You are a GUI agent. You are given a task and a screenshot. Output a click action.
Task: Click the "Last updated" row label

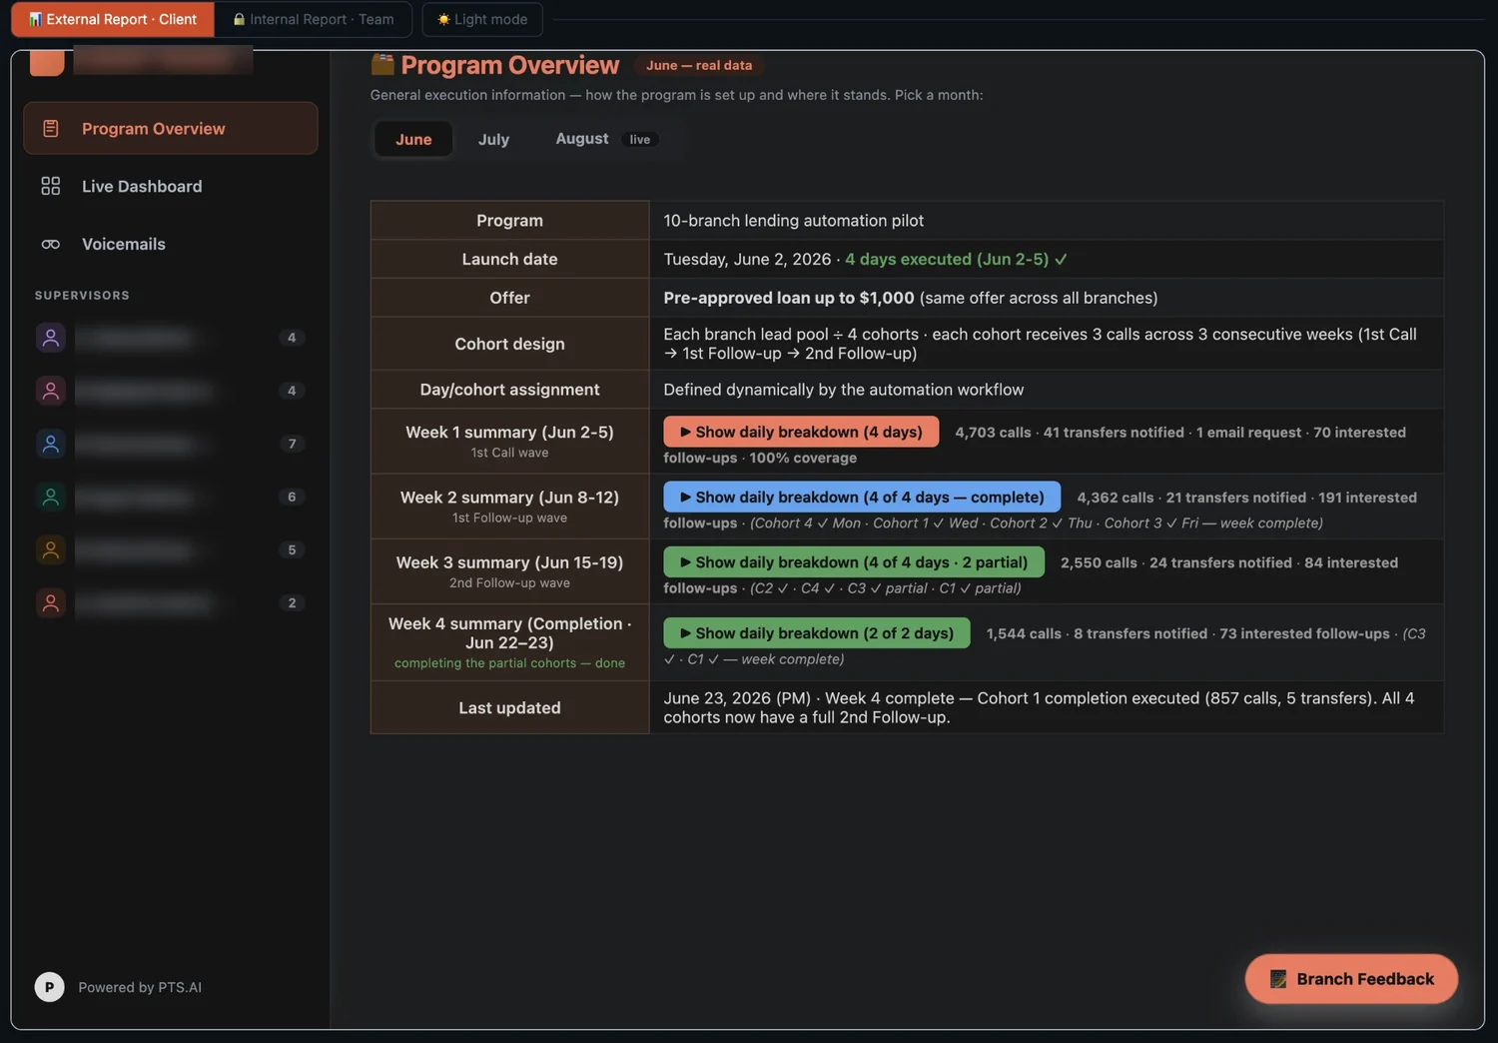pos(509,707)
